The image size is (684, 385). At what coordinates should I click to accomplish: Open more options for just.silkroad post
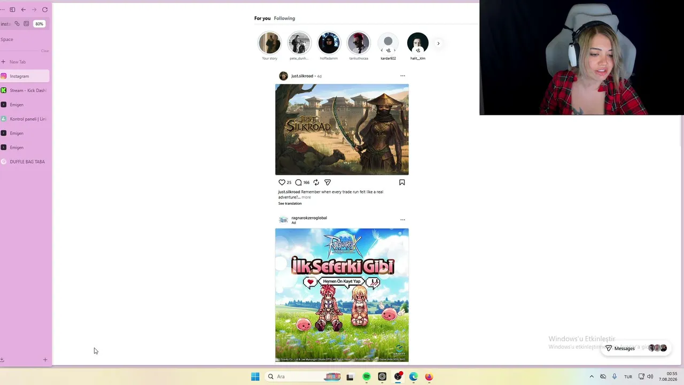(403, 76)
